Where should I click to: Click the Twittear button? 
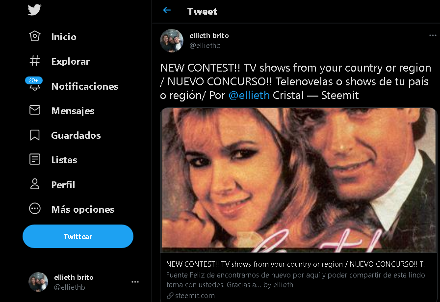tap(78, 236)
